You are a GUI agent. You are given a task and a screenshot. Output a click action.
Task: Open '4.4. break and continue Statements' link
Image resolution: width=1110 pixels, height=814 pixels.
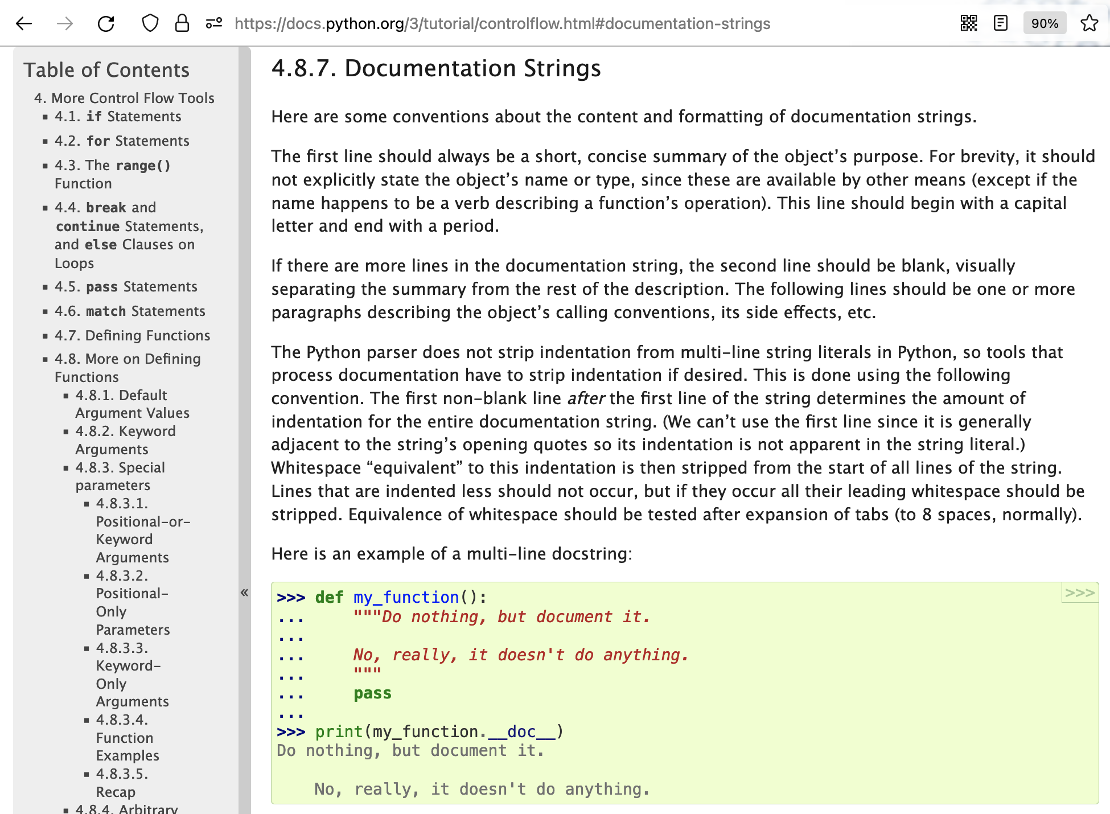coord(129,235)
